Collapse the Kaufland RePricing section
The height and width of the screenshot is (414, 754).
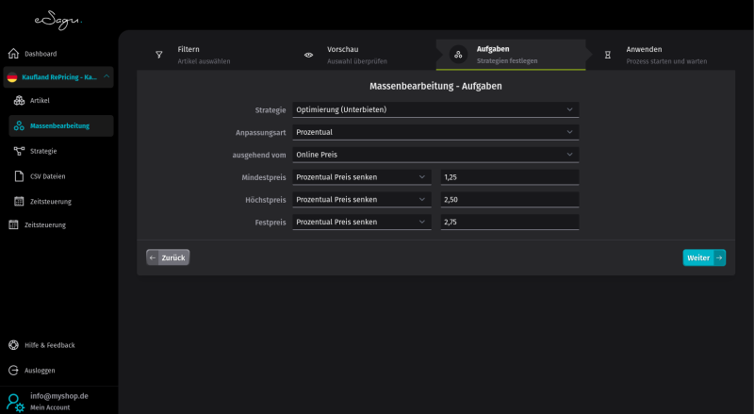107,76
